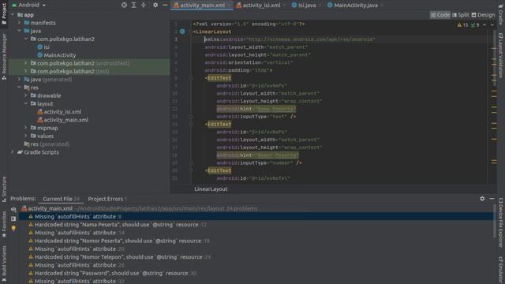
Task: Open Project panel settings gear
Action: pos(155,6)
